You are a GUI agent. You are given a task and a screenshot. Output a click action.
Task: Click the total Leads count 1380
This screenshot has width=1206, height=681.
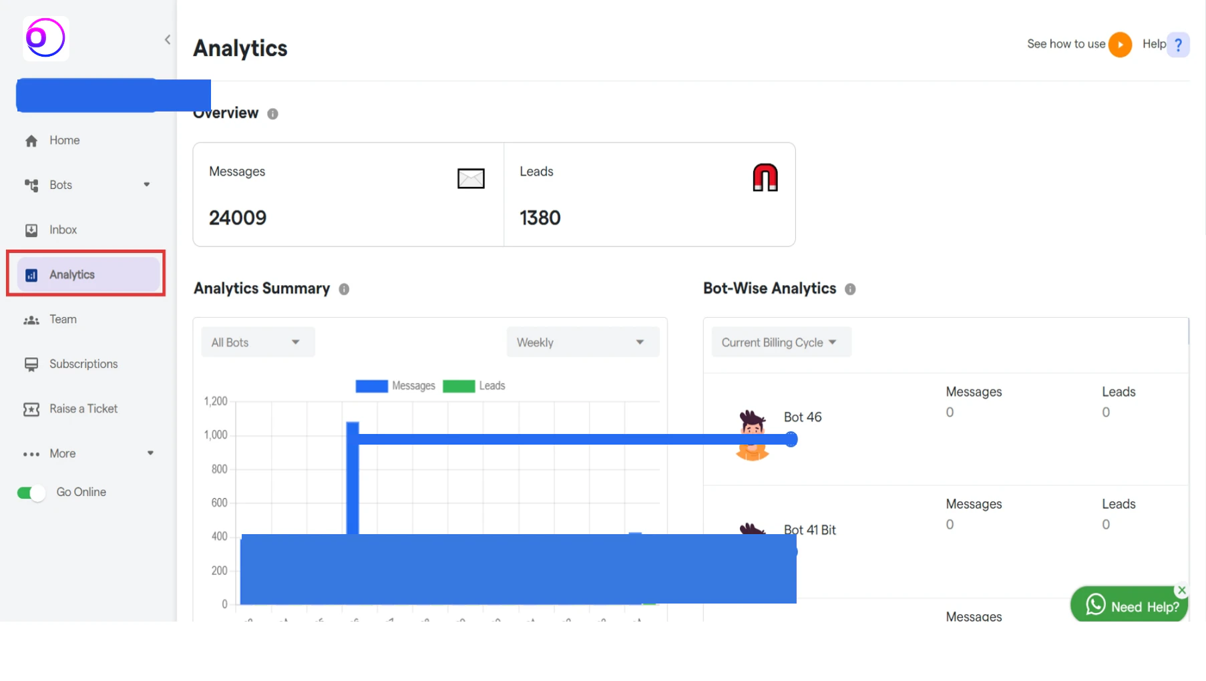coord(540,218)
